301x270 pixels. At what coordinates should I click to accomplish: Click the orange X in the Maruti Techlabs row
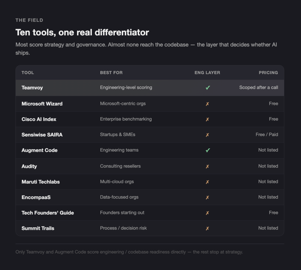click(207, 182)
